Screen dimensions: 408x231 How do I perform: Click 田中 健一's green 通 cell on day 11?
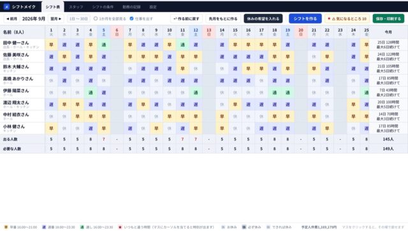click(182, 45)
